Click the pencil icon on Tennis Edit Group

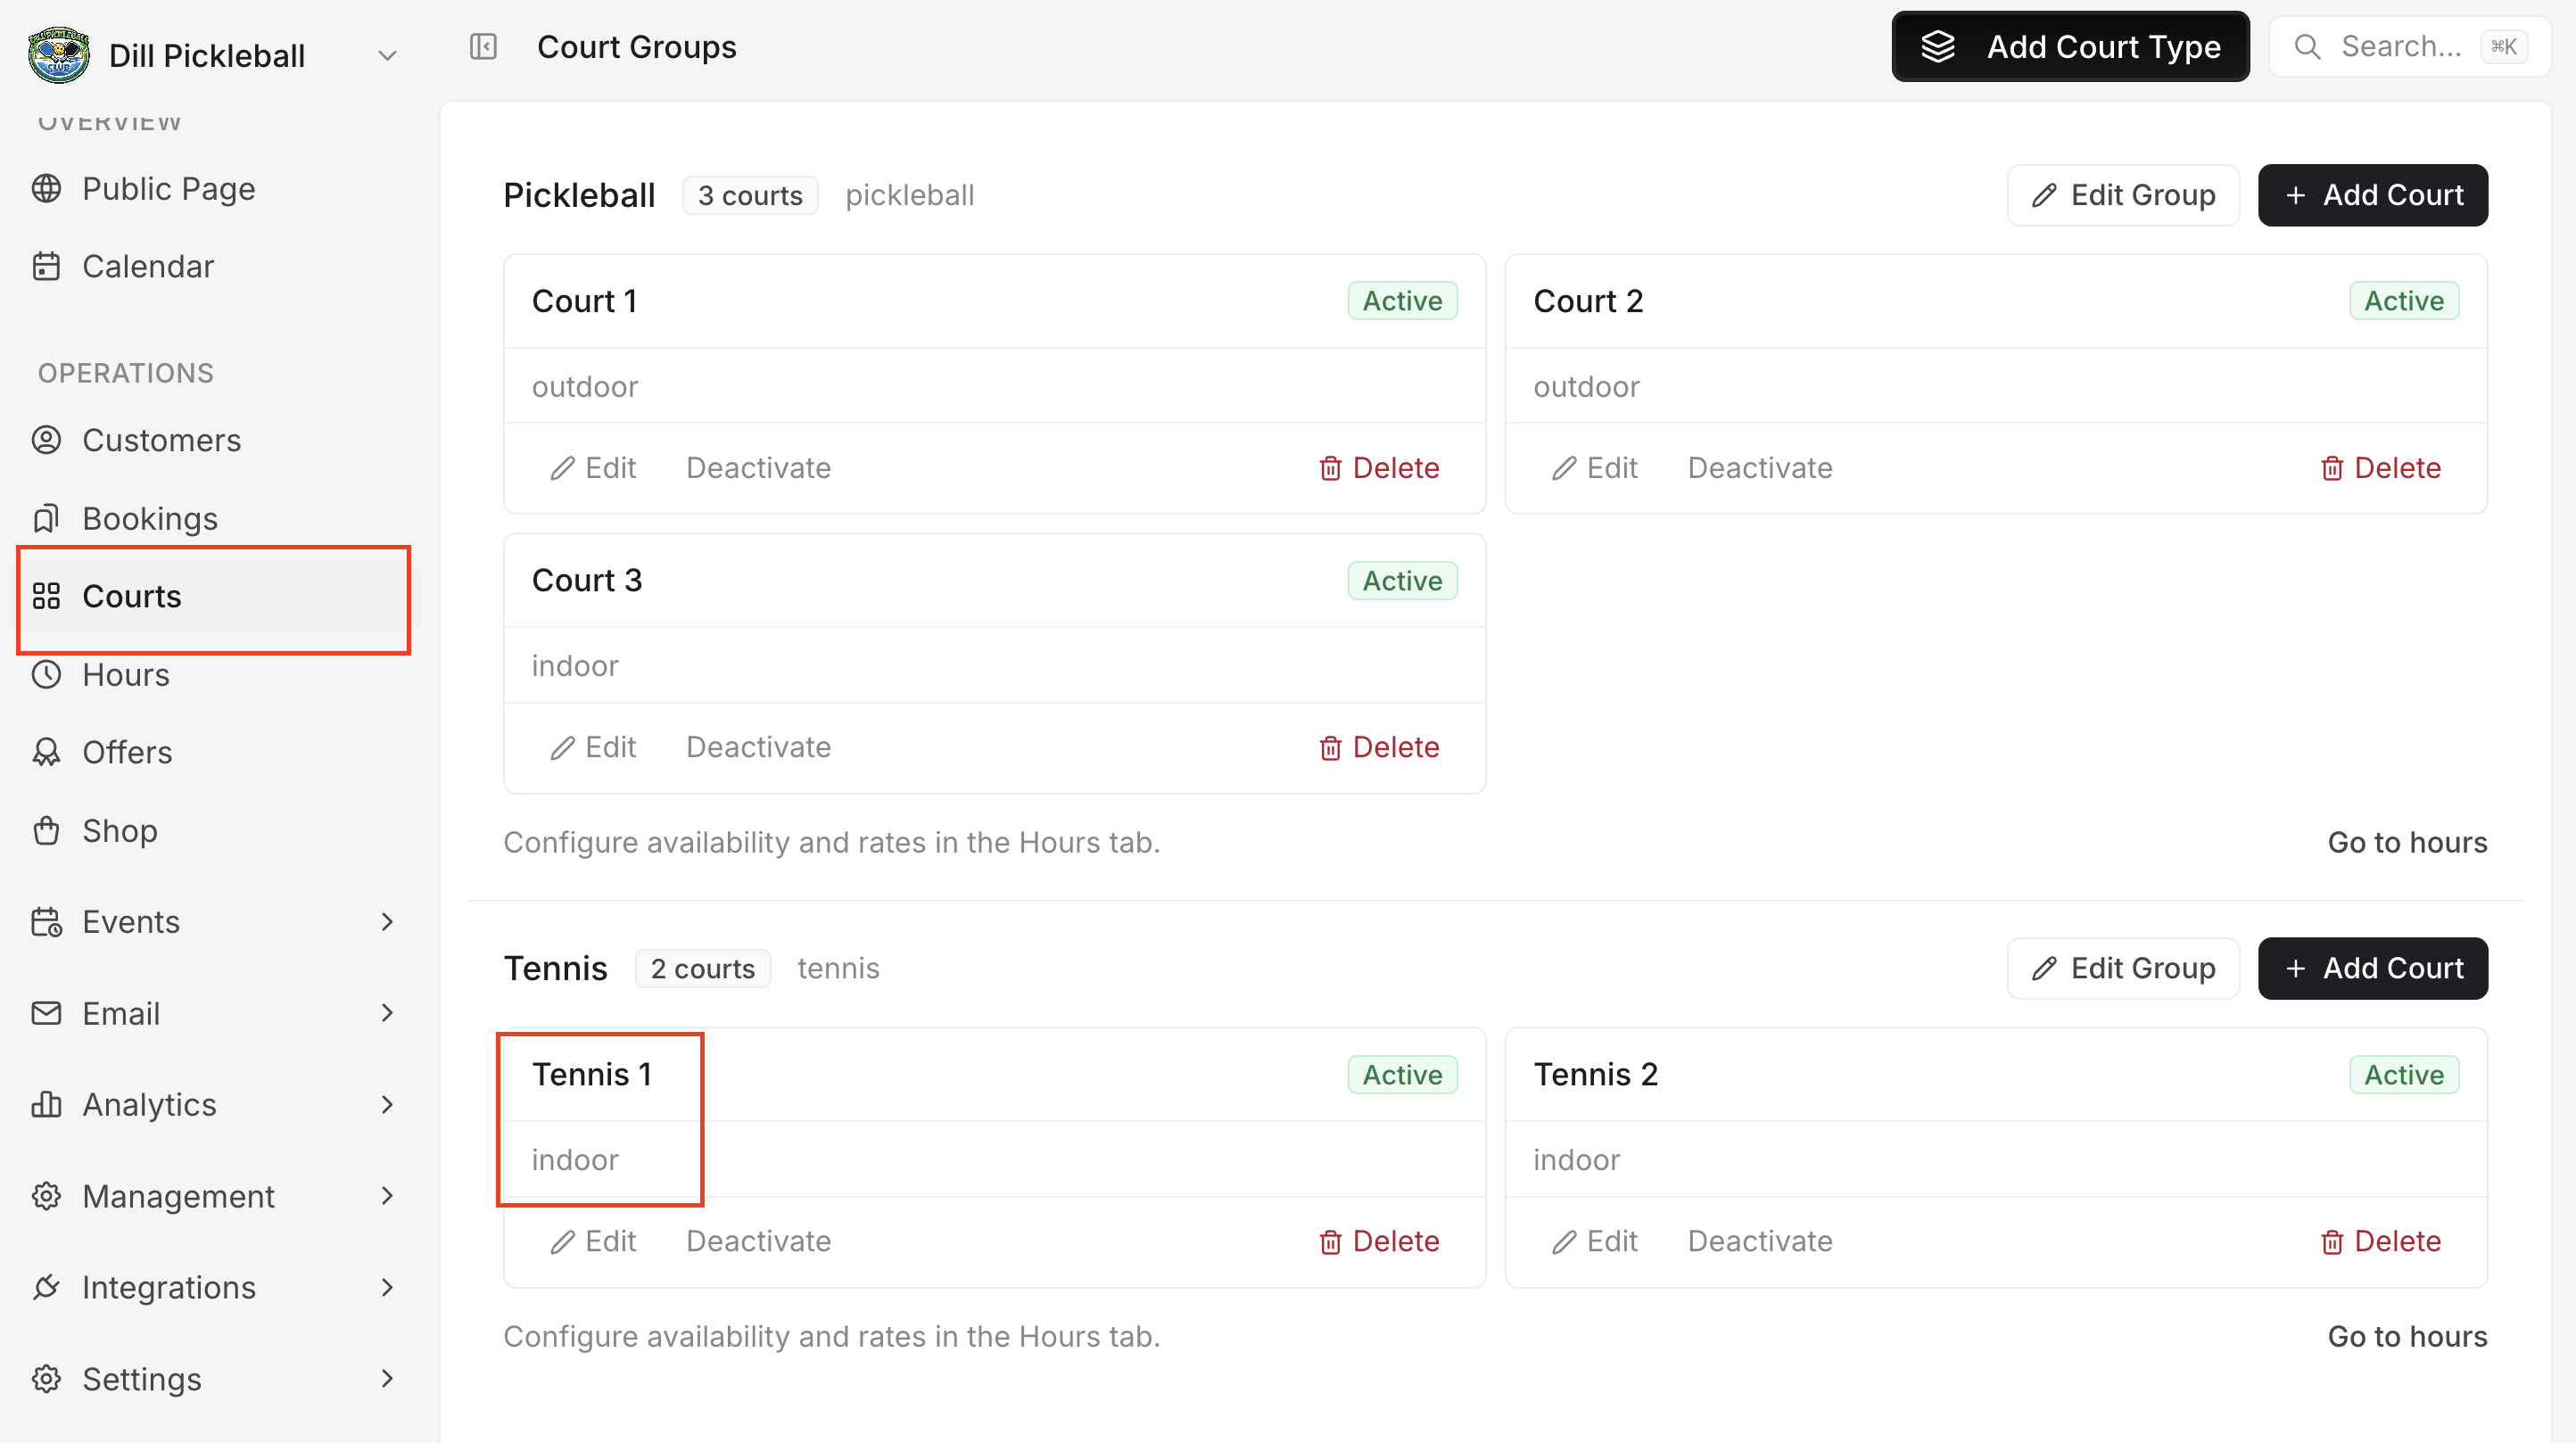(2043, 968)
